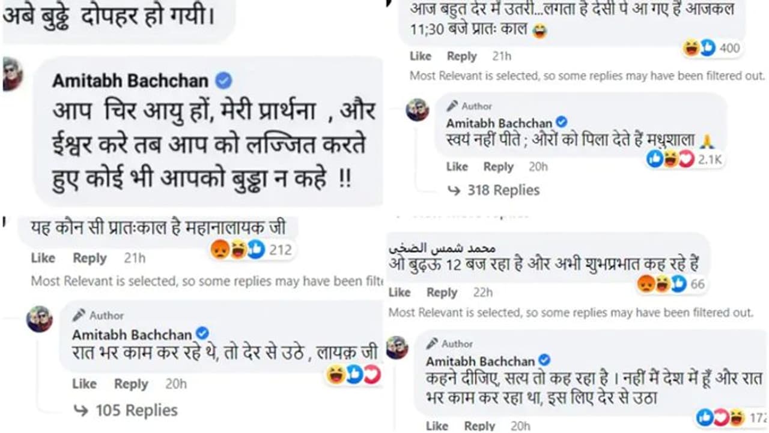Click reply arrow icon beside 105 Replies
Image resolution: width=769 pixels, height=433 pixels.
click(80, 410)
